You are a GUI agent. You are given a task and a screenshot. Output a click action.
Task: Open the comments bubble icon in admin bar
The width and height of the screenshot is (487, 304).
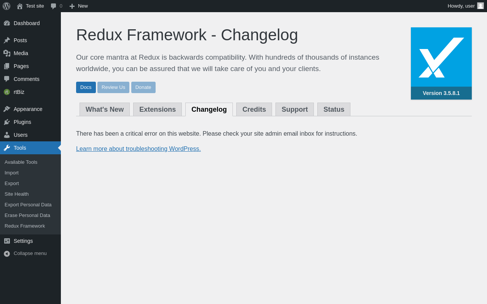(54, 6)
